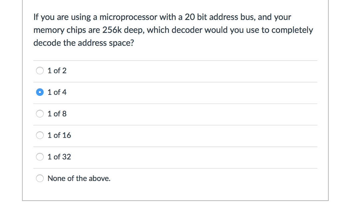Screen dimensions: 341x209
Task: Click the selected "1 of 4" radio button
Action: coord(40,92)
